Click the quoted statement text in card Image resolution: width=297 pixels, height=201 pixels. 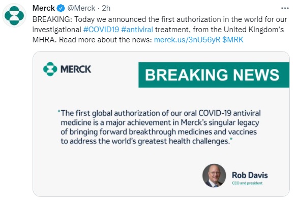pyautogui.click(x=159, y=127)
